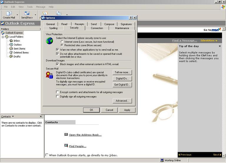This screenshot has height=163, width=226.
Task: Switch to the General tab
Action: tap(50, 24)
